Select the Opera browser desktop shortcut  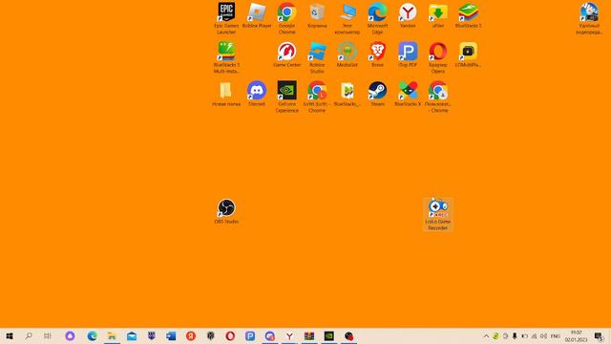pos(438,57)
